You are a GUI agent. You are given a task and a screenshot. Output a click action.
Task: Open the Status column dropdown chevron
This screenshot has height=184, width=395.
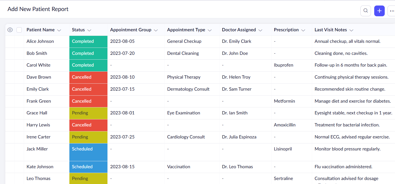point(89,30)
